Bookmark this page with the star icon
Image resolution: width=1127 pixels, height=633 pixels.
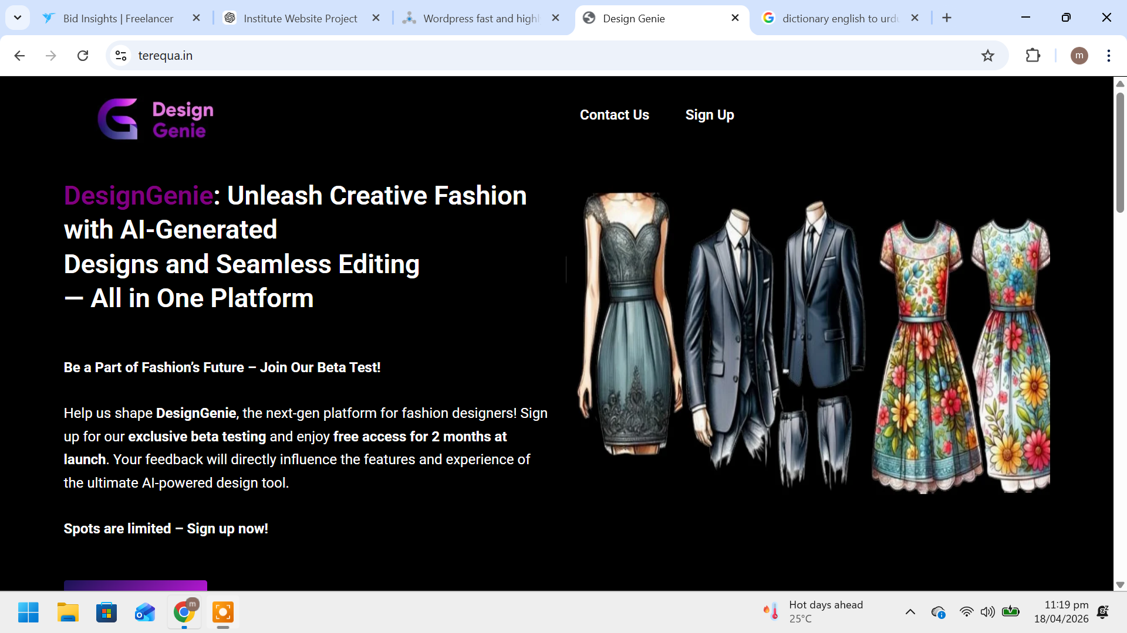988,56
